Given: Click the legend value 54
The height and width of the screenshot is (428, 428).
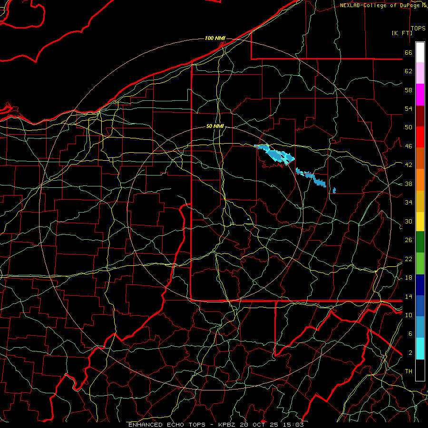Looking at the screenshot, I should click(x=409, y=108).
